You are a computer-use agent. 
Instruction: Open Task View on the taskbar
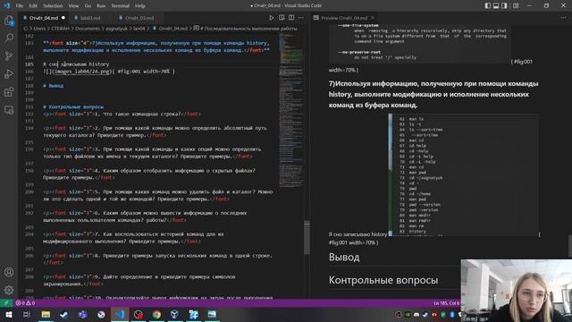pos(26,314)
